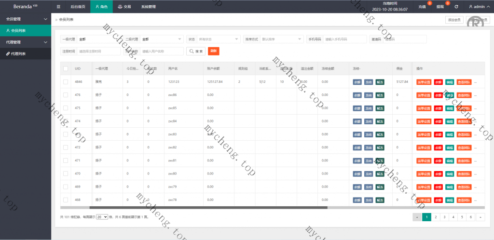Image resolution: width=494 pixels, height=240 pixels.
Task: Click the 添加会员 button
Action: click(x=454, y=20)
